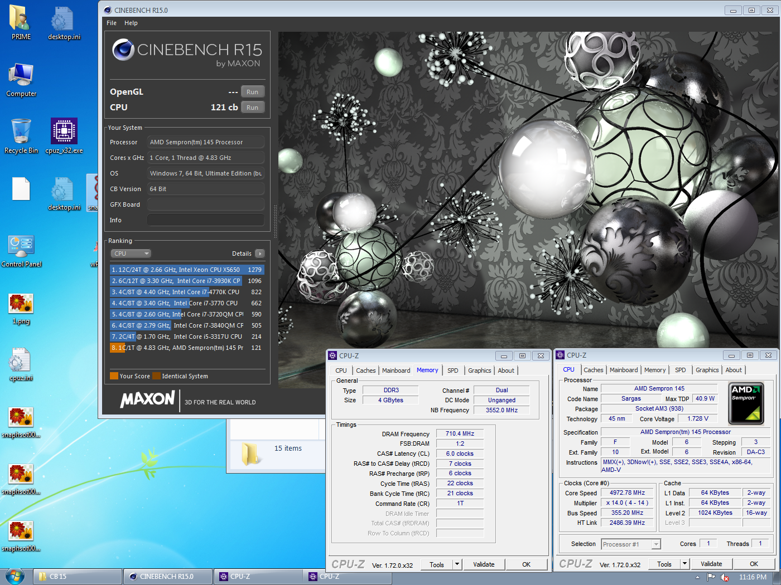Click the DRAM Frequency value 710.4 MHz
Viewport: 781px width, 585px height.
point(460,433)
